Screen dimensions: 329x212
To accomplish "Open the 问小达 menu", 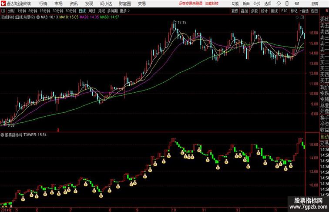I will pos(106,3).
